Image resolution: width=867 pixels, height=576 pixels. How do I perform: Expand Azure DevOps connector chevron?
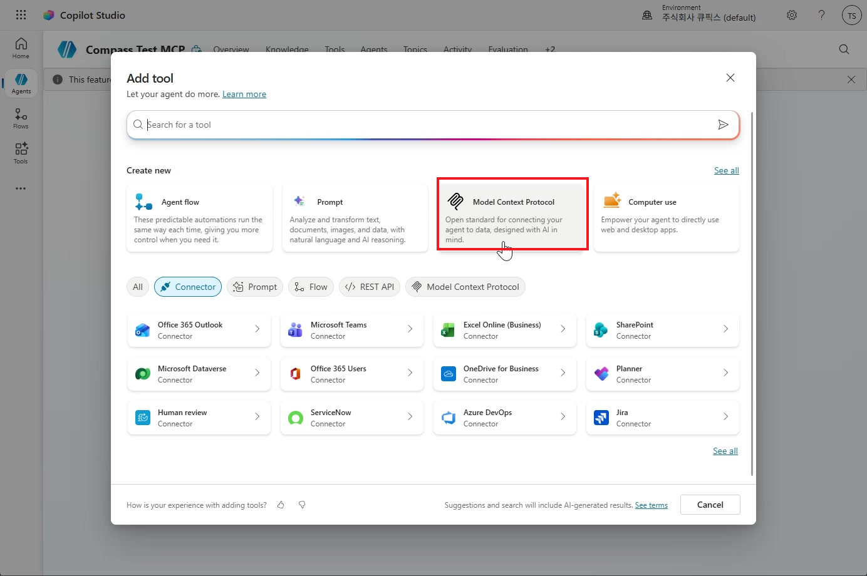tap(563, 416)
